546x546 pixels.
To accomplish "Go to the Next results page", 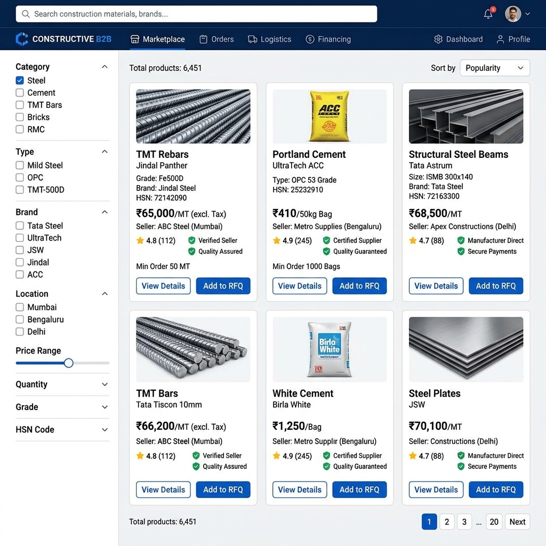I will (x=517, y=521).
